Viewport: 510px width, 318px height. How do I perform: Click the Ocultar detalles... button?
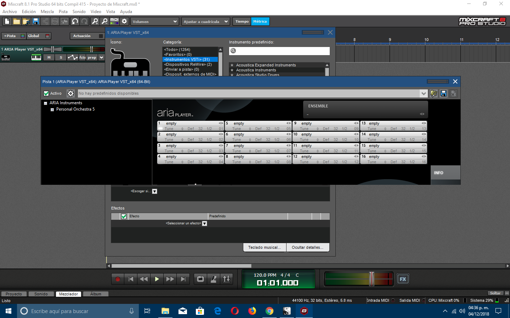pos(308,247)
